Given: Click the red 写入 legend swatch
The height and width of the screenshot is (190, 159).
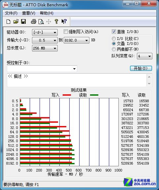Looking at the screenshot, I should coord(67,95).
